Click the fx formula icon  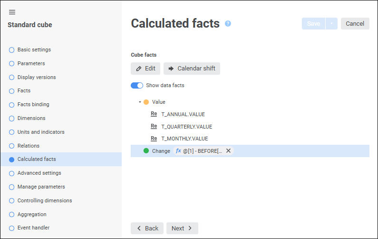click(x=178, y=151)
